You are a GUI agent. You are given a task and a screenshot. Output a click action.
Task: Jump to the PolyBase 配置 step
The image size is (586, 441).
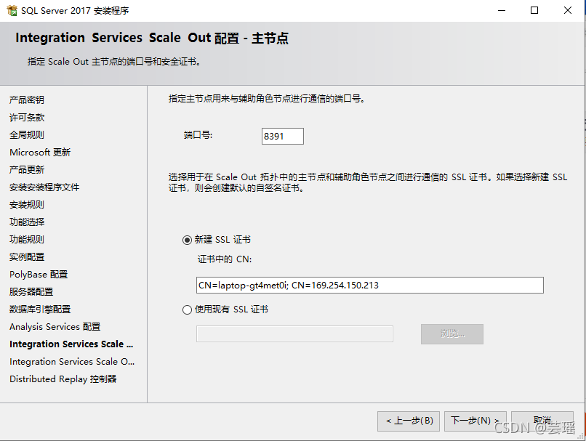click(x=39, y=275)
